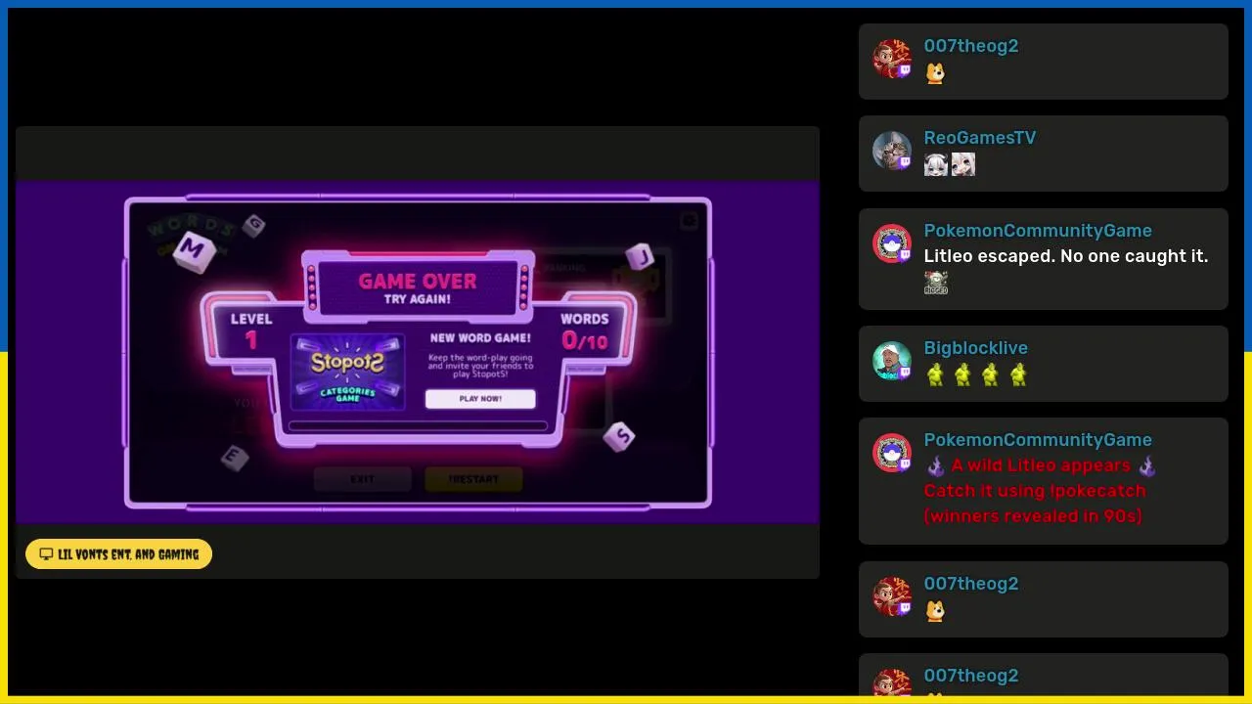Click the WORDS 0/10 counter
Viewport: 1252px width, 704px height.
585,330
